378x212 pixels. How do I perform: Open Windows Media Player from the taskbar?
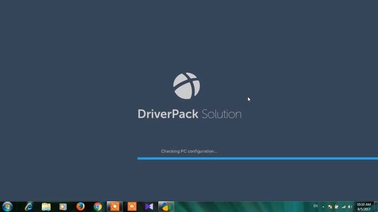(63, 207)
